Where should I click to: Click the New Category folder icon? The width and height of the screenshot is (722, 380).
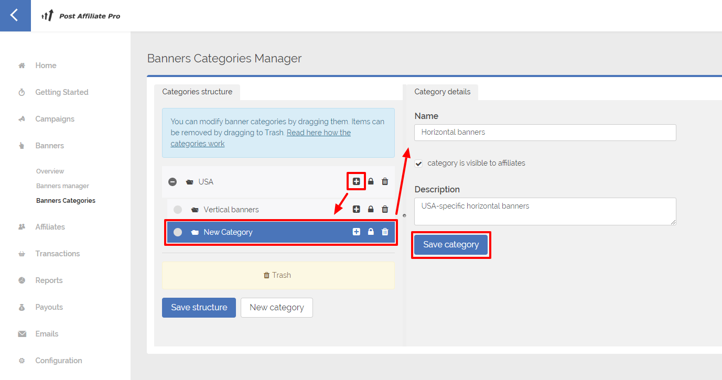pos(195,232)
